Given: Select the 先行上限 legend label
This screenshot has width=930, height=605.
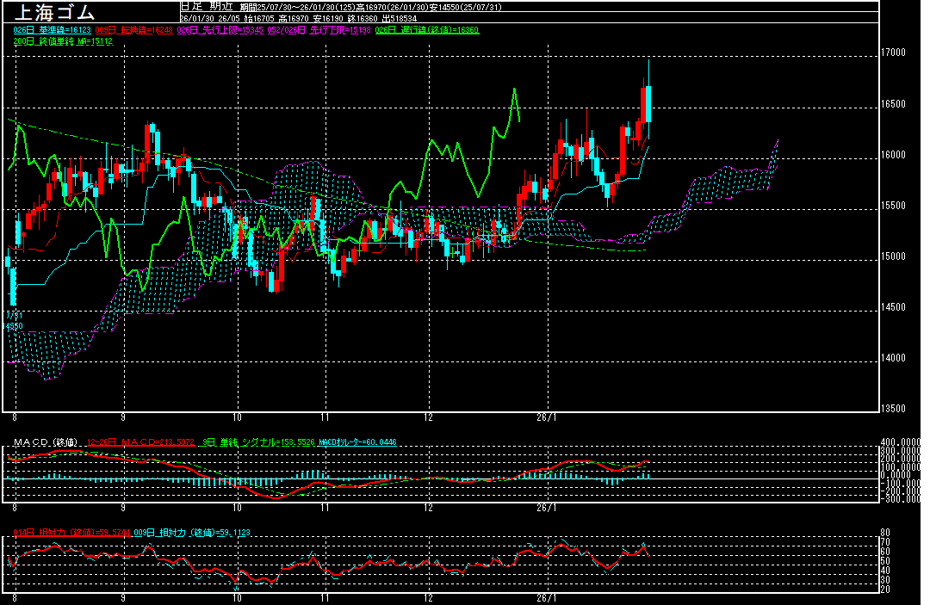Looking at the screenshot, I should [x=220, y=30].
